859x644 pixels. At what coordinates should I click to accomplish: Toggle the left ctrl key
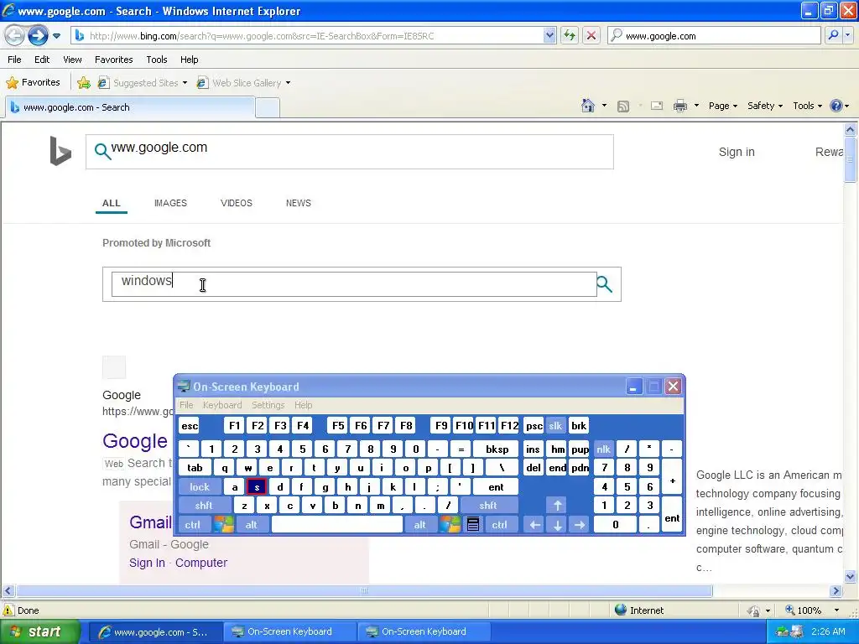[x=193, y=525]
